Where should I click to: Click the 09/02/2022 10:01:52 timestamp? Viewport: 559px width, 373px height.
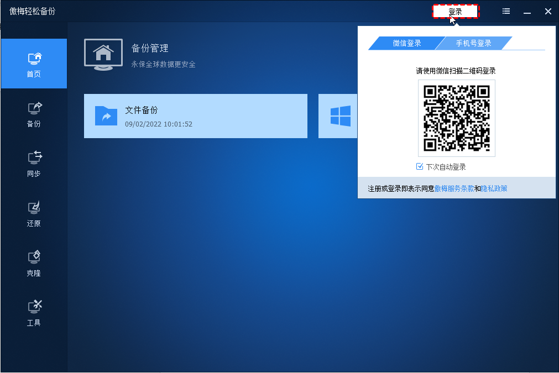pyautogui.click(x=159, y=124)
